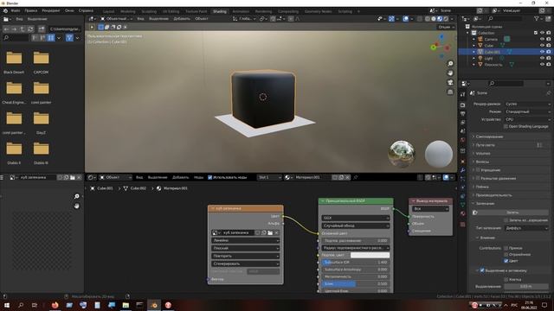The height and width of the screenshot is (311, 554).
Task: Toggle the 'Использовать ноды' checkbox
Action: pyautogui.click(x=209, y=177)
